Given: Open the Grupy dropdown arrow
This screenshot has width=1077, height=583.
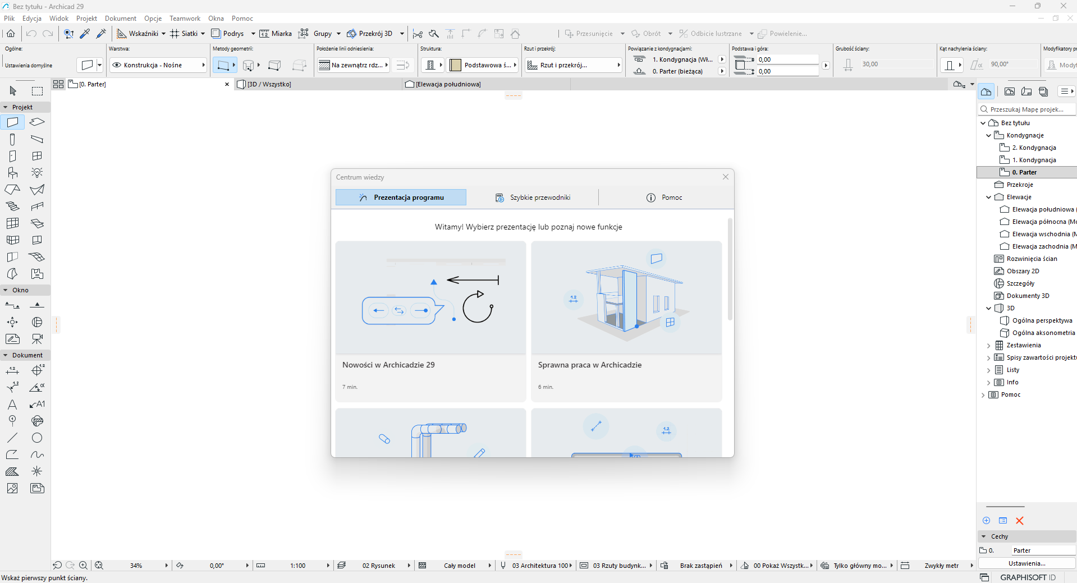Looking at the screenshot, I should (338, 34).
